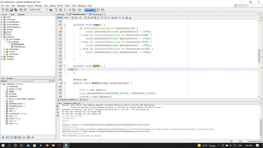
Task: Click the red Start Macro Recording icon
Action: click(x=120, y=18)
